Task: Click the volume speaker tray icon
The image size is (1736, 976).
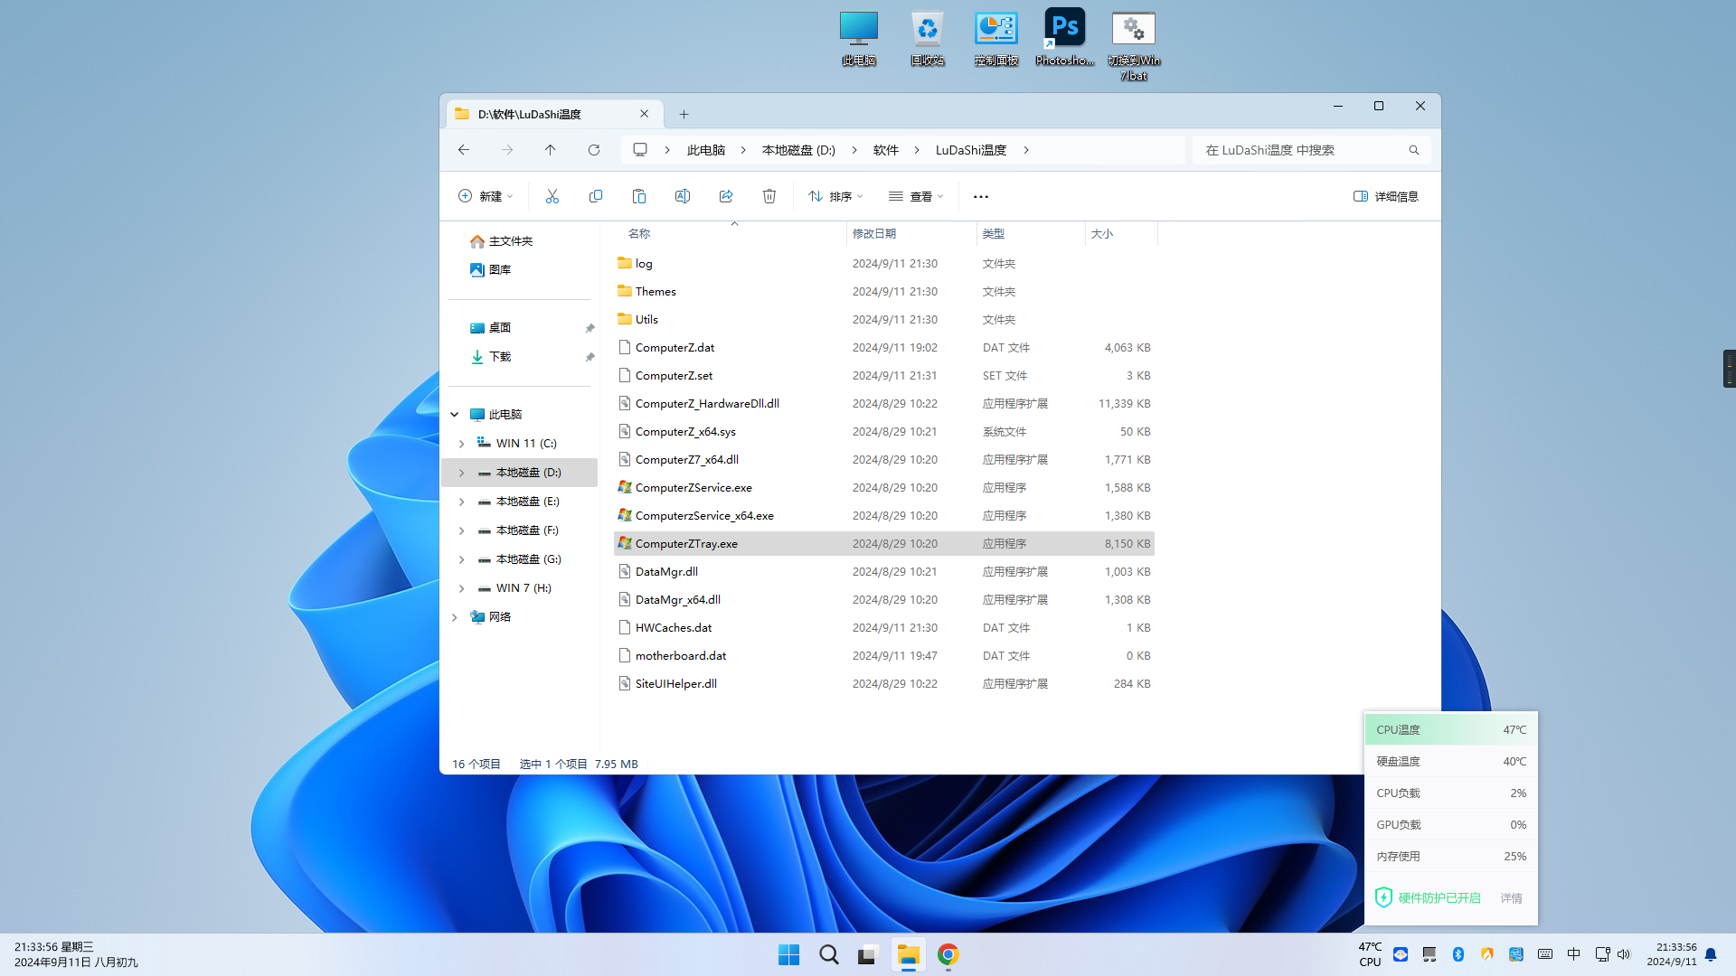Action: 1624,954
